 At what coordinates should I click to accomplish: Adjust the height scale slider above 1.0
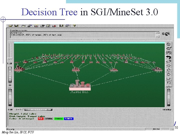[x=10, y=59]
